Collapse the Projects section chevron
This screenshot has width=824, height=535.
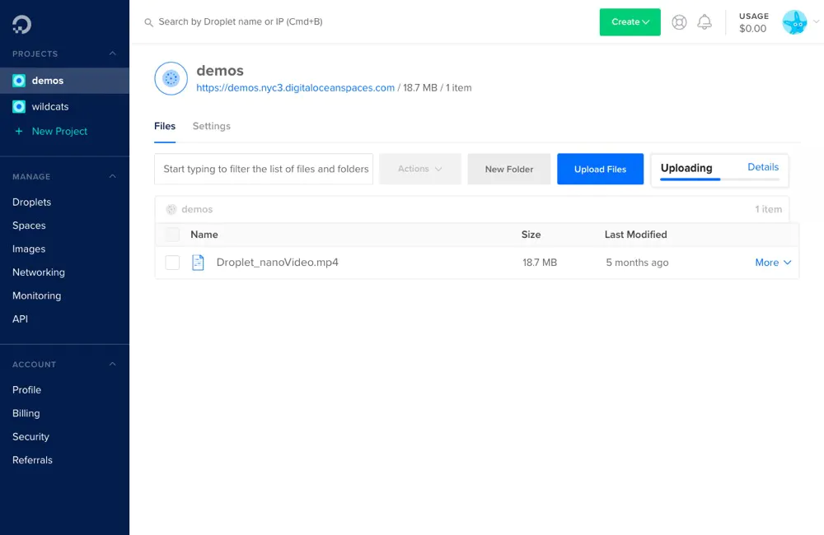point(113,53)
